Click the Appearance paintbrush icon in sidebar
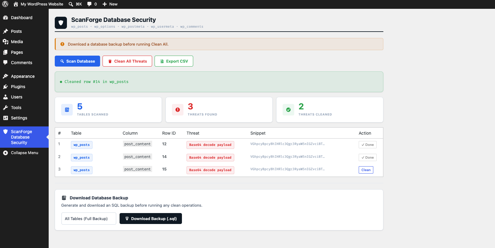 tap(5, 76)
